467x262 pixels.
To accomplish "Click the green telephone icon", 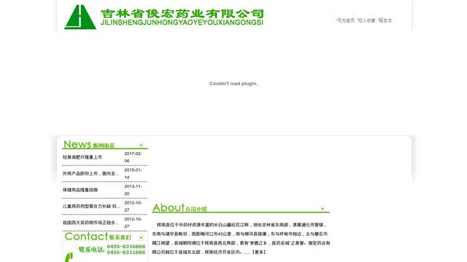I will point(69,257).
